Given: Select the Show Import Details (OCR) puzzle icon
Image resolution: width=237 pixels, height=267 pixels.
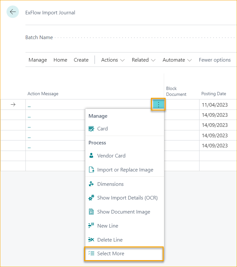Looking at the screenshot, I should click(x=92, y=198).
